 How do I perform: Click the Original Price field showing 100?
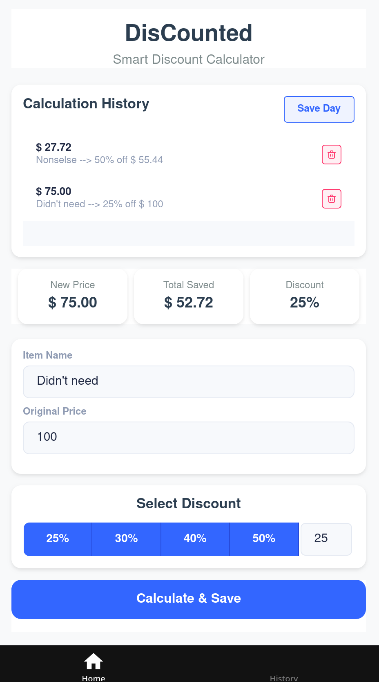pyautogui.click(x=188, y=437)
